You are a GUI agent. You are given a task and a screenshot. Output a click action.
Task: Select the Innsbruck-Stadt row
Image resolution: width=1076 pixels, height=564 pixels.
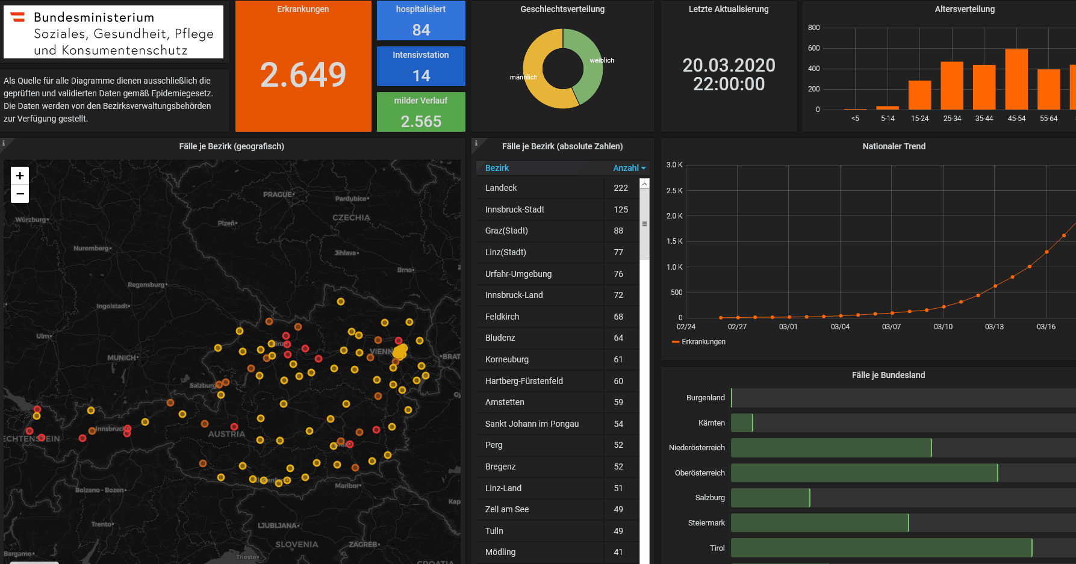pos(558,209)
